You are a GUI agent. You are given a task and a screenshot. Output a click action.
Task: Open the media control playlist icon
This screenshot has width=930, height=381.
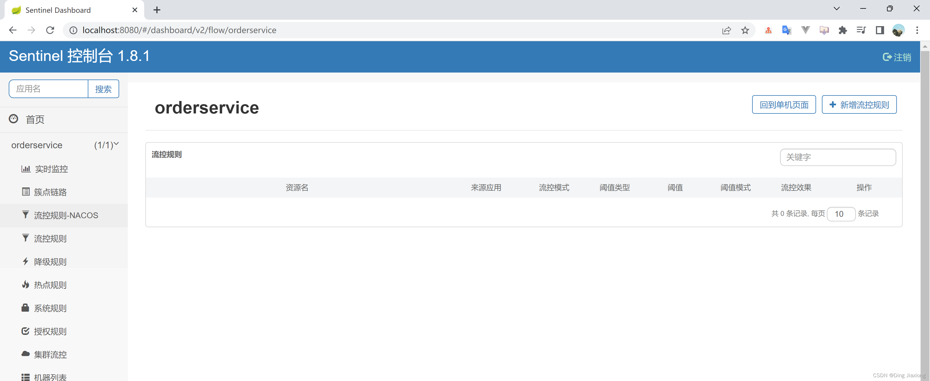(861, 30)
